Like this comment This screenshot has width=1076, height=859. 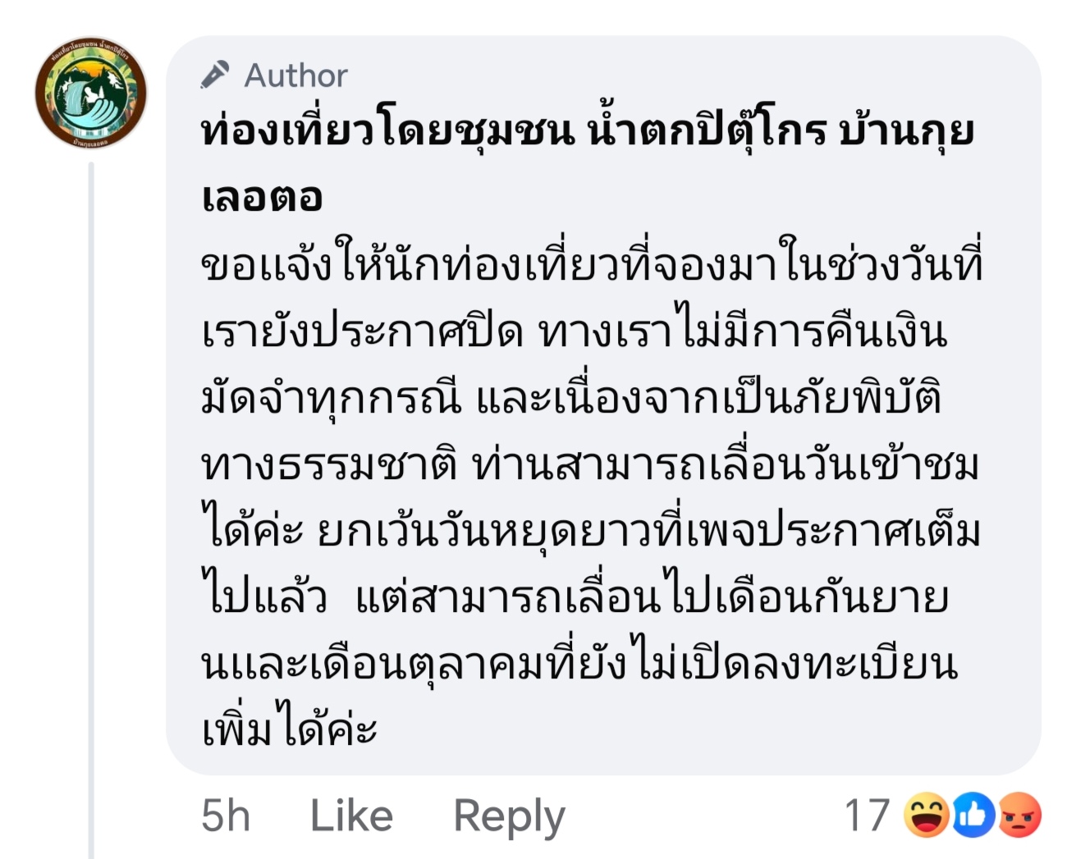click(351, 816)
